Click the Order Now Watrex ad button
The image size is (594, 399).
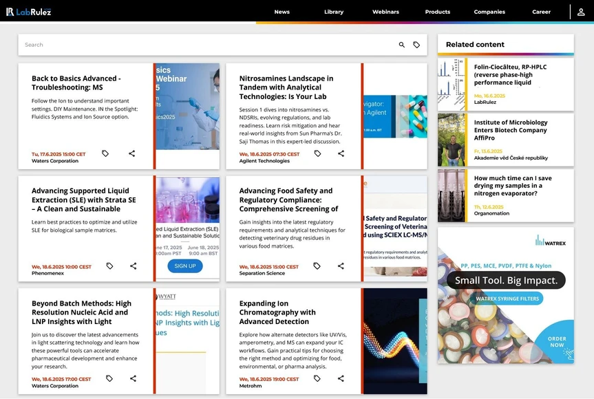point(556,342)
